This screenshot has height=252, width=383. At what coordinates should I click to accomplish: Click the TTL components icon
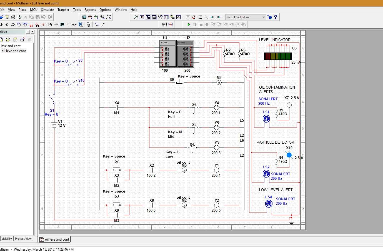tap(19, 24)
